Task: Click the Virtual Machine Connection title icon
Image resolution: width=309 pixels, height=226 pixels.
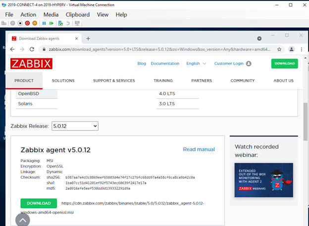Action: point(4,5)
